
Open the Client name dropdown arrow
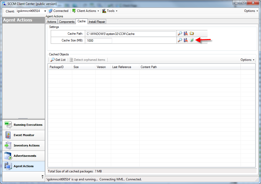45,11
